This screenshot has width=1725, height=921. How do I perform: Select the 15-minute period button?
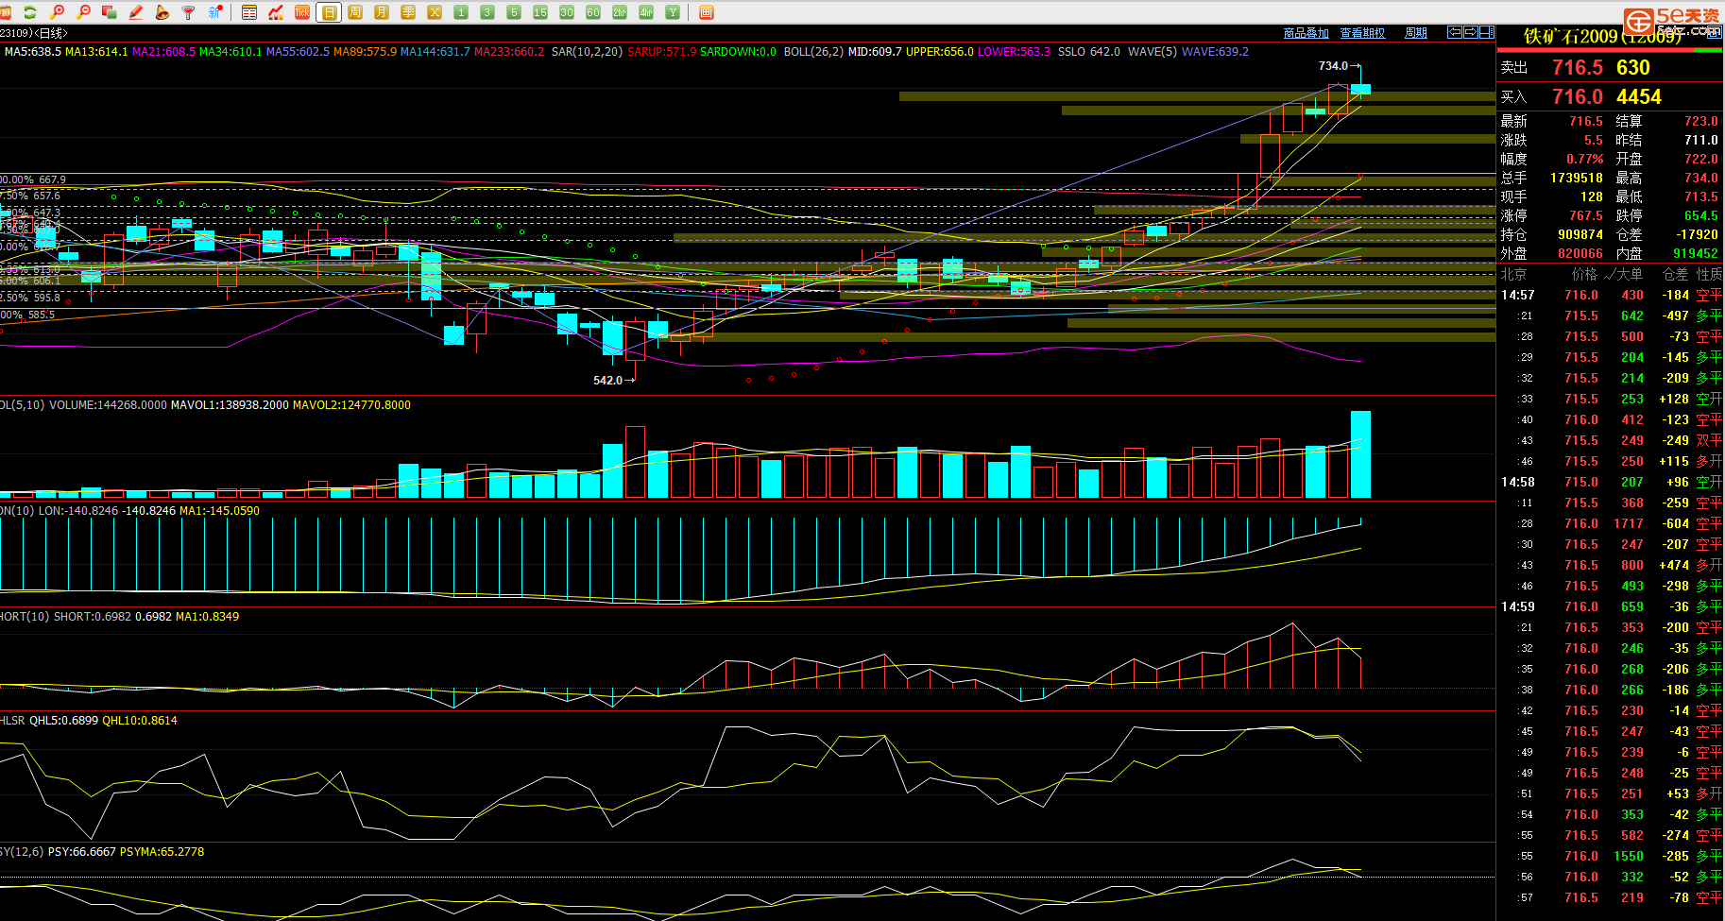(x=540, y=12)
